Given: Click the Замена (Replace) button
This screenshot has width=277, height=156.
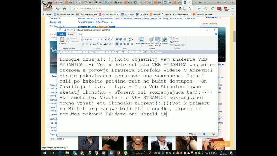Looking at the screenshot, I should click(x=176, y=42).
